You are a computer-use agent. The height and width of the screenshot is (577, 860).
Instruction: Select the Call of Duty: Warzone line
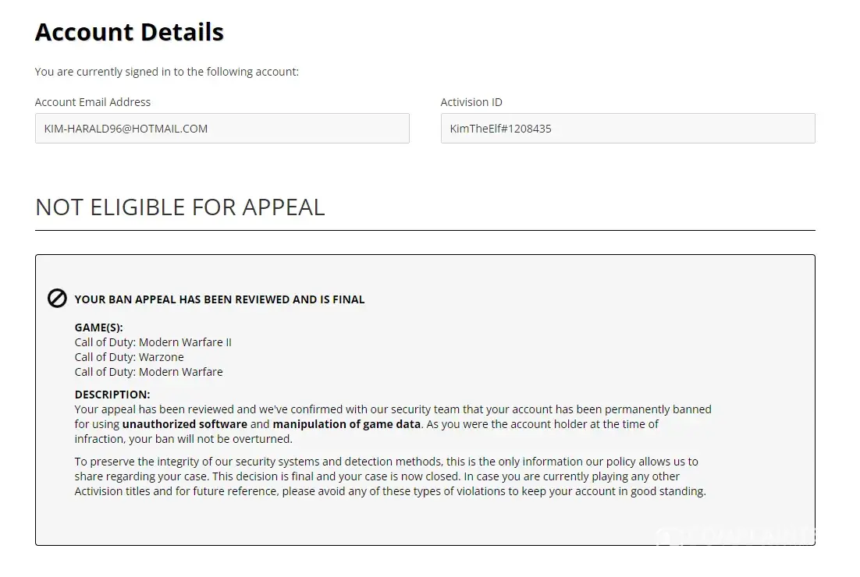click(x=130, y=357)
